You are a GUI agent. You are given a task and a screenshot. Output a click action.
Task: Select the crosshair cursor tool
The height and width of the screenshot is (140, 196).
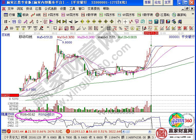coord(125,22)
